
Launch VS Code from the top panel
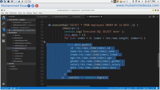tap(19, 1)
